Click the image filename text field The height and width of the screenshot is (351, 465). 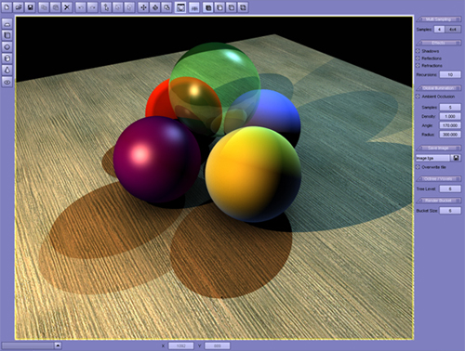433,158
